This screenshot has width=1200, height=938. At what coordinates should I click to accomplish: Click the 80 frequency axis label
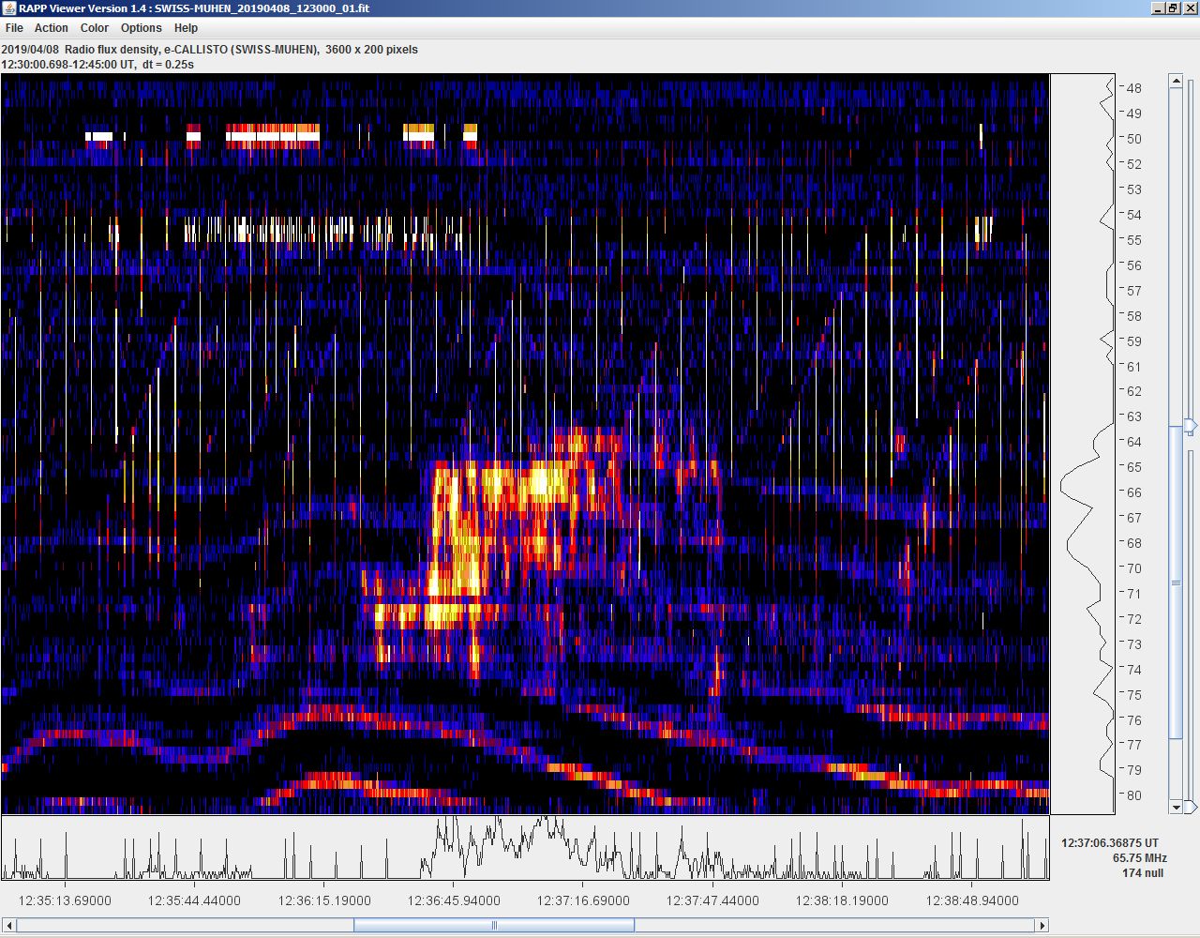coord(1134,795)
